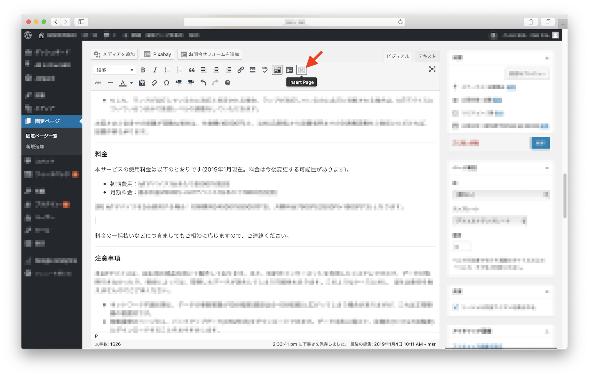Toggle italic formatting
The image size is (589, 377).
tap(155, 70)
